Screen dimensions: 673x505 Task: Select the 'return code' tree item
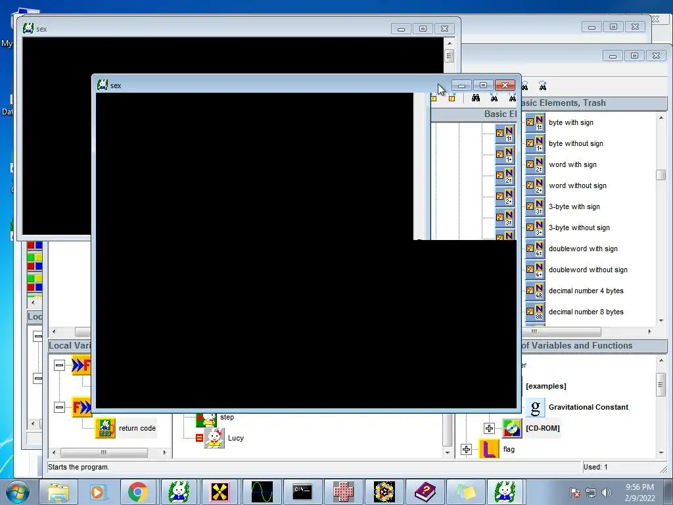coord(137,428)
